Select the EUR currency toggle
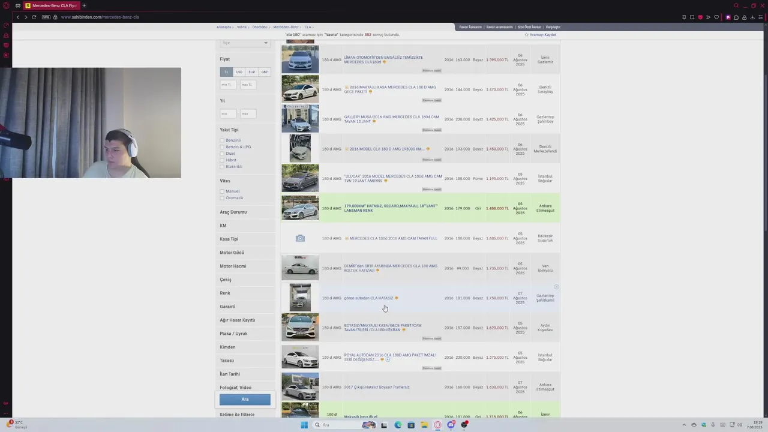The height and width of the screenshot is (432, 768). pos(251,72)
